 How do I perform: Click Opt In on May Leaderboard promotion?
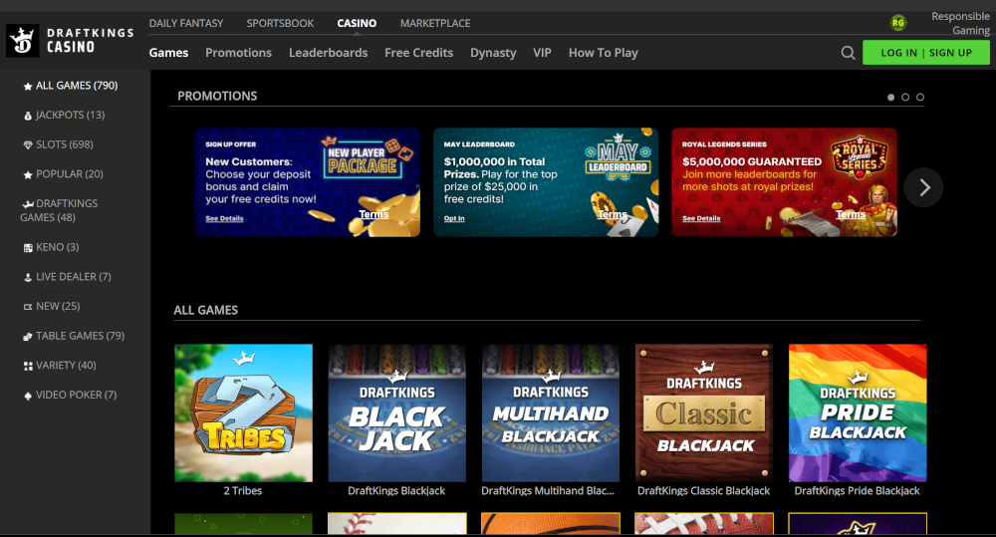(454, 218)
